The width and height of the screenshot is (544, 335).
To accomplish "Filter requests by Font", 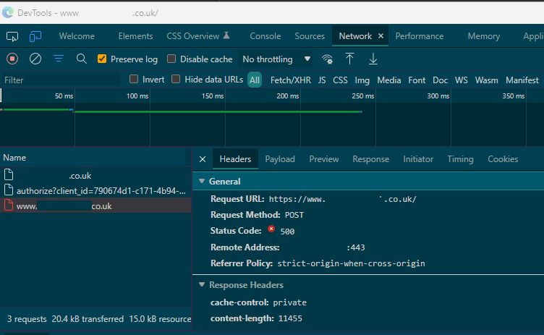I will pyautogui.click(x=417, y=80).
